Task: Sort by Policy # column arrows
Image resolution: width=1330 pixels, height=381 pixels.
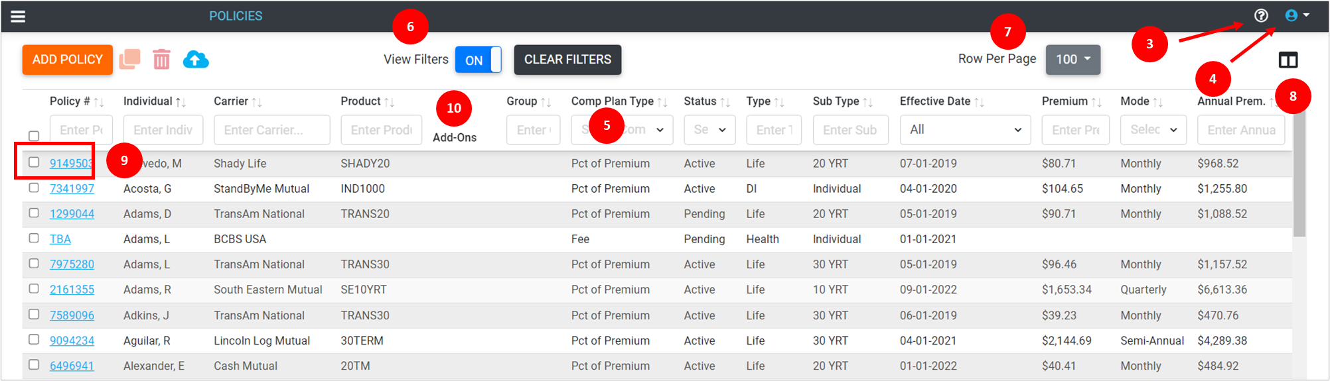Action: (99, 102)
